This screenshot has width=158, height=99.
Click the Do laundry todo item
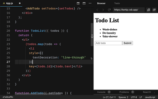click(109, 33)
